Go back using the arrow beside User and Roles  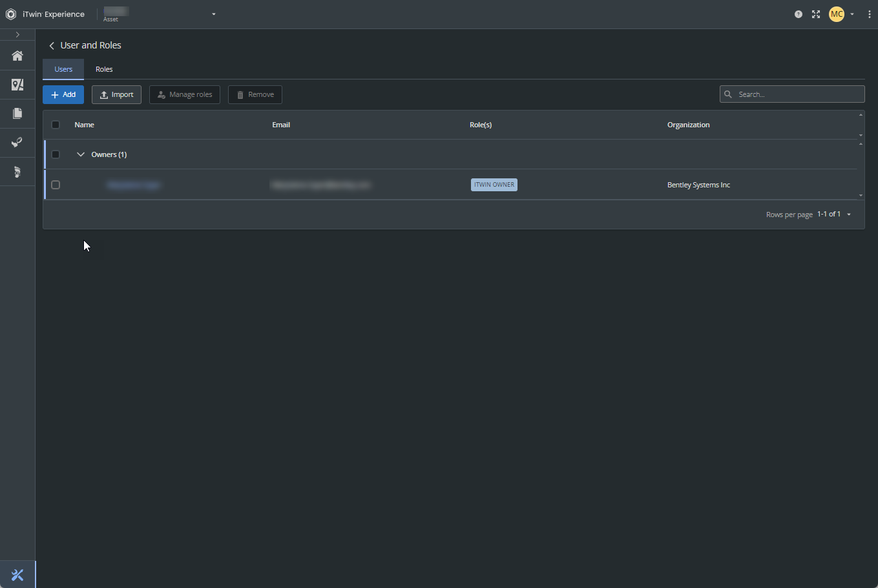(x=52, y=46)
